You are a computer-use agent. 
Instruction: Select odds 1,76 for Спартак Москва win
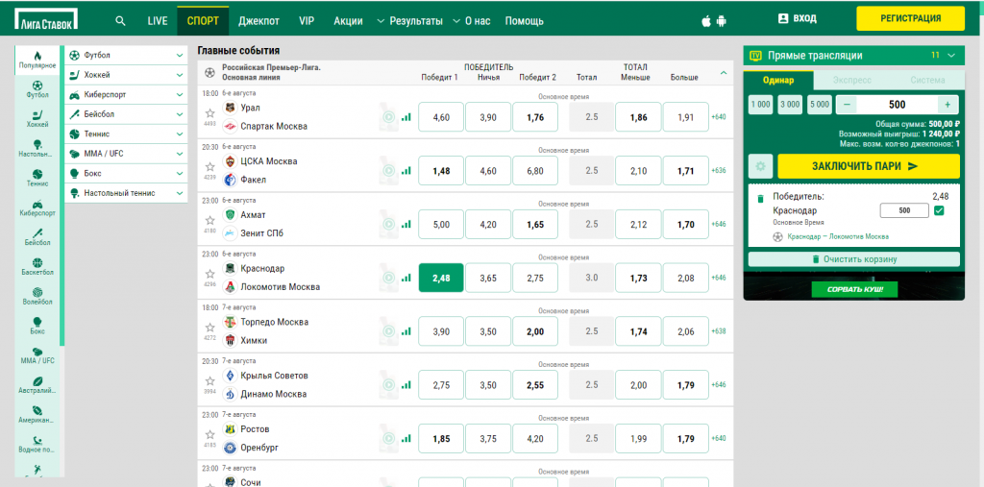click(536, 117)
